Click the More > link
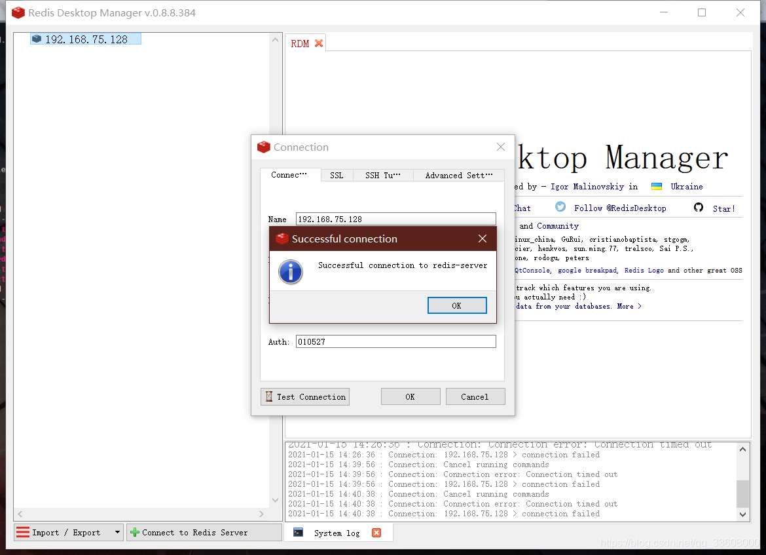The width and height of the screenshot is (766, 555). tap(629, 306)
